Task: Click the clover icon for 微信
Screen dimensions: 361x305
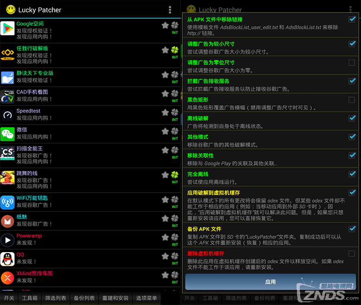Action: click(x=175, y=131)
